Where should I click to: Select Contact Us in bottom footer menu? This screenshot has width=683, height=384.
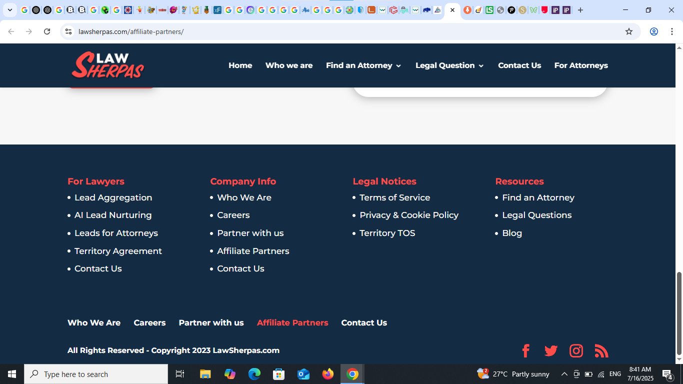tap(364, 322)
